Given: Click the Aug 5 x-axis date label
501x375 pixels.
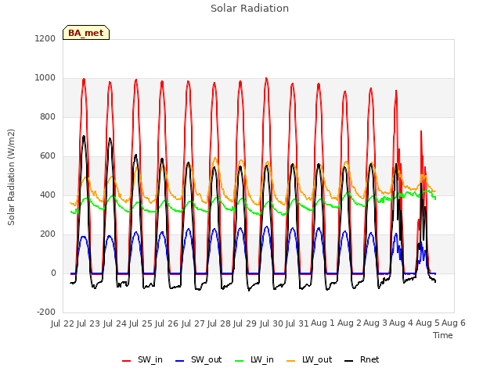Looking at the screenshot, I should pos(427,323).
